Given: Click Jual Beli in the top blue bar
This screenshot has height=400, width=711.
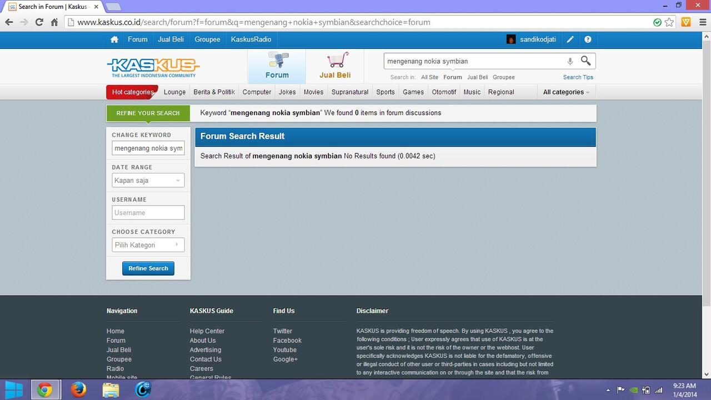Looking at the screenshot, I should tap(171, 39).
